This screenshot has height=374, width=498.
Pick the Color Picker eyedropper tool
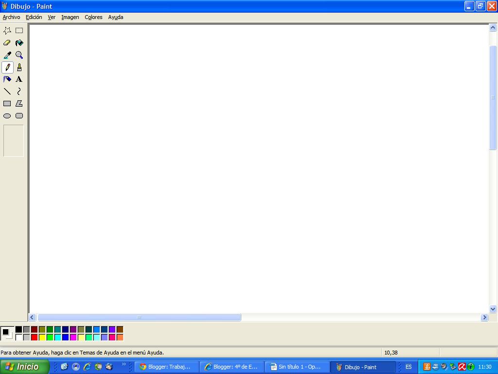(x=7, y=55)
